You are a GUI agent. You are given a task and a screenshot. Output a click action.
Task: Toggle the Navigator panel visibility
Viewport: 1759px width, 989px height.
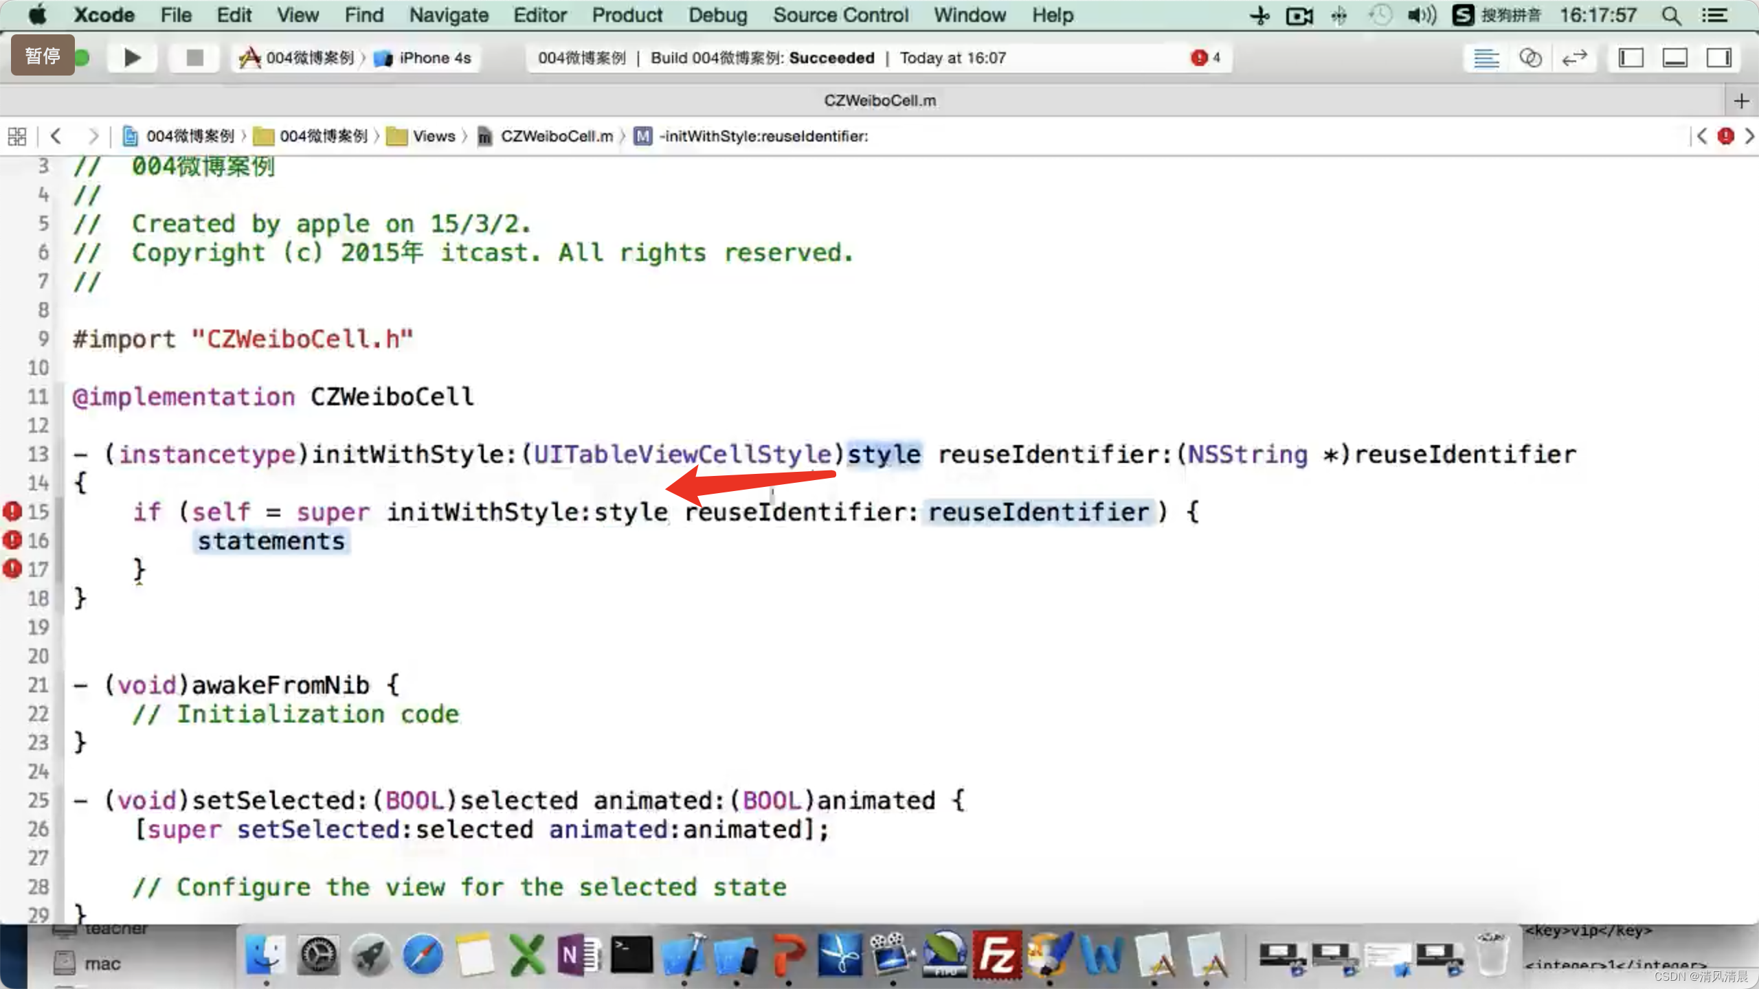(x=1631, y=58)
